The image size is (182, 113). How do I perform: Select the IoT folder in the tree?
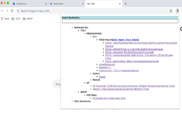coord(88,83)
